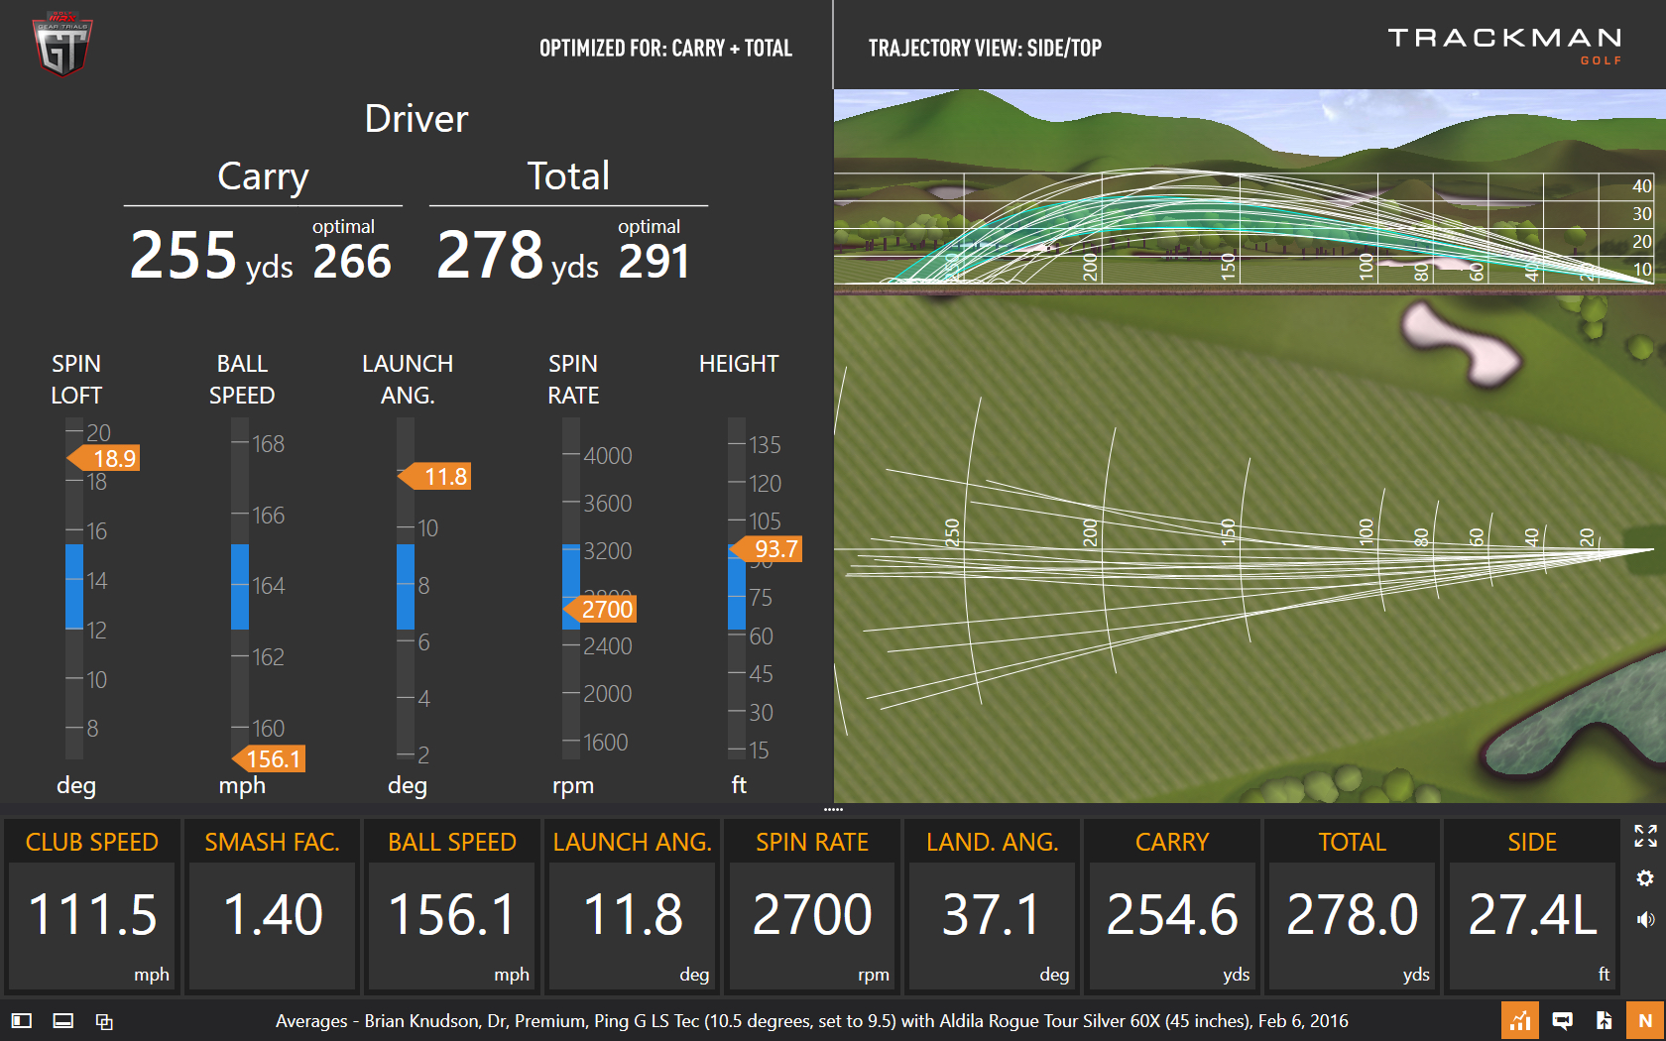Viewport: 1666px width, 1041px height.
Task: Click the 111.5 club speed value
Action: (92, 914)
